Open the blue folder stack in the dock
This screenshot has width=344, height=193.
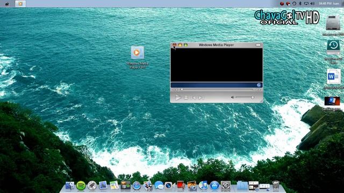click(x=242, y=185)
